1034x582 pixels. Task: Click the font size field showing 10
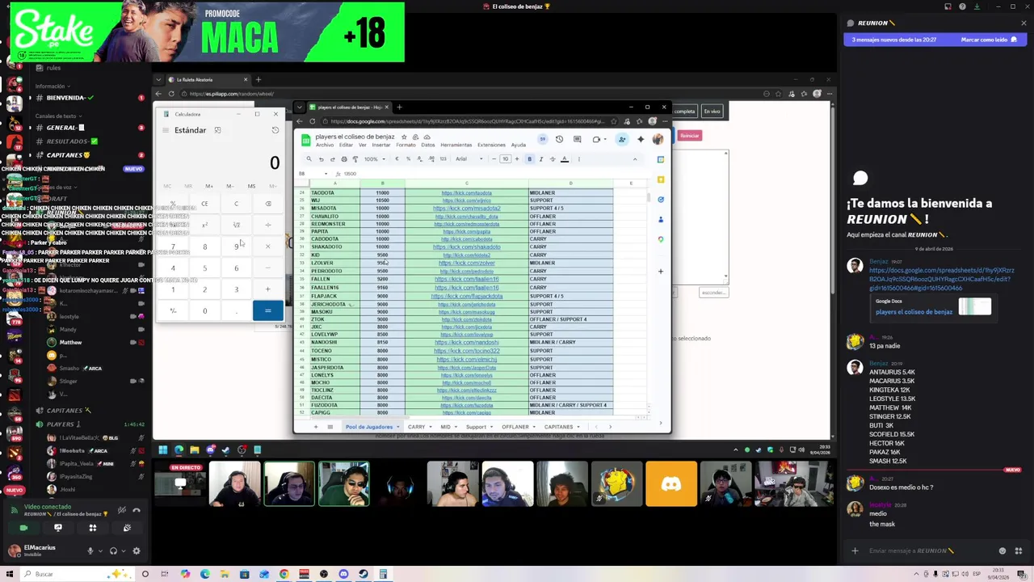(x=506, y=159)
